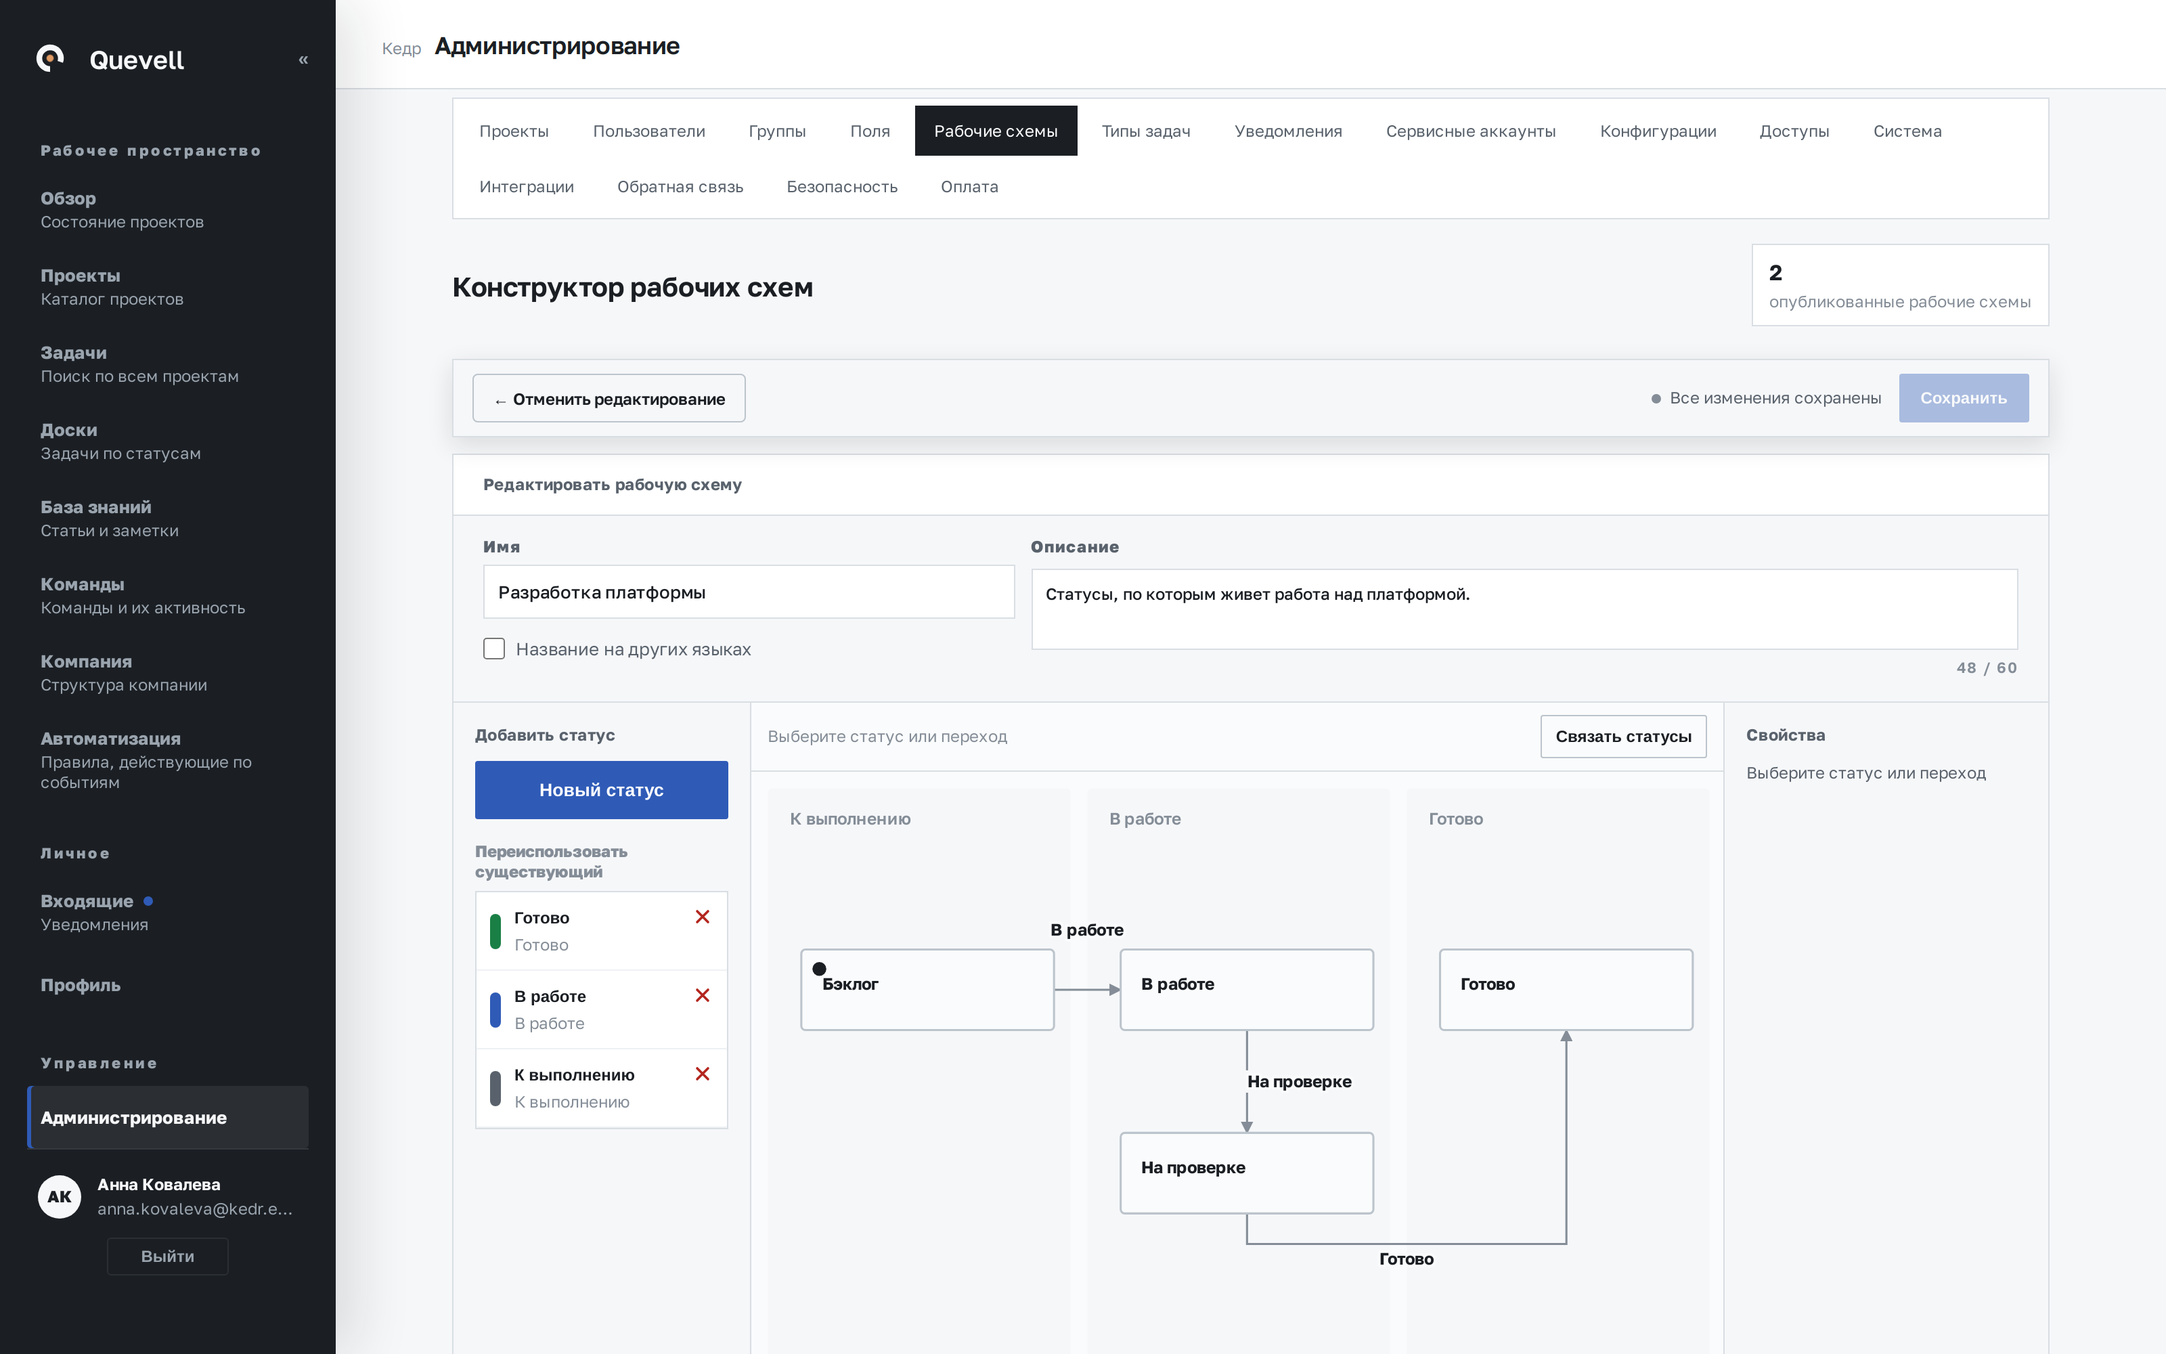Image resolution: width=2166 pixels, height=1354 pixels.
Task: Collapse the sidebar with double-chevron icon
Action: [x=303, y=60]
